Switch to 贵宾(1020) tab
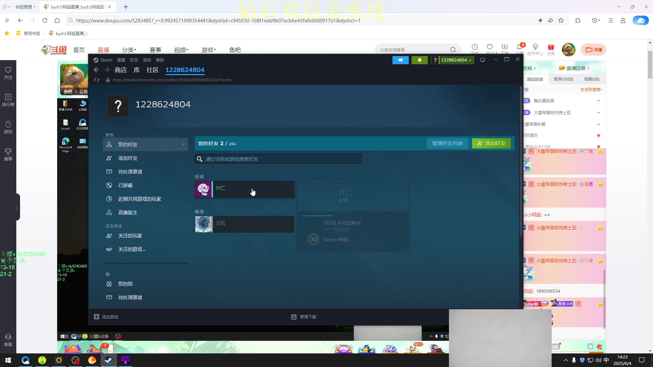 pyautogui.click(x=563, y=79)
